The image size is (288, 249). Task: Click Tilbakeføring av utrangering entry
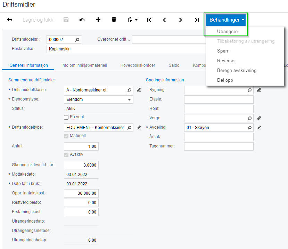[246, 41]
